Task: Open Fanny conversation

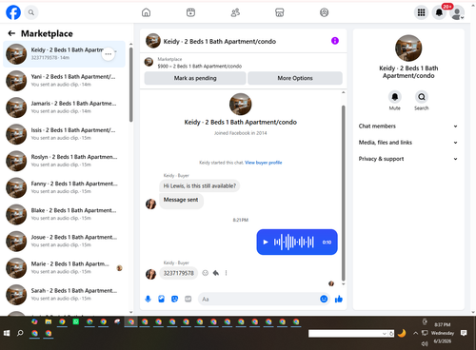Action: [x=65, y=187]
